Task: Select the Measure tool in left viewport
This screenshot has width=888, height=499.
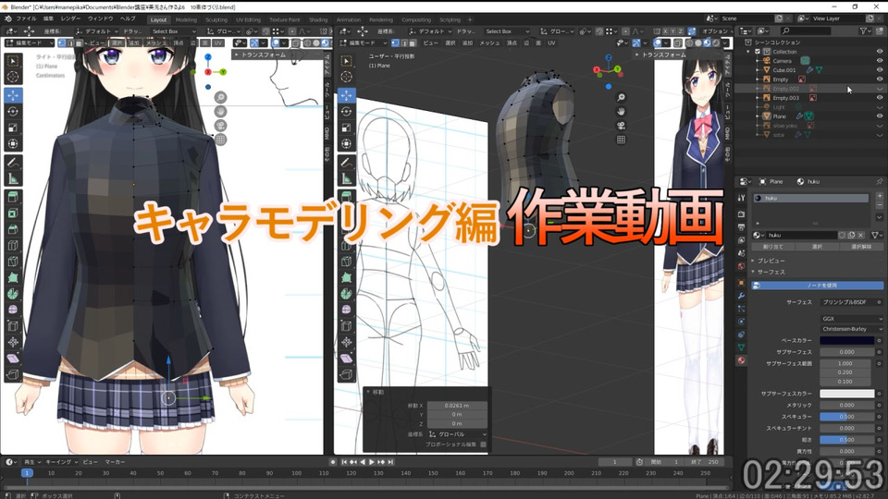Action: pos(13,178)
